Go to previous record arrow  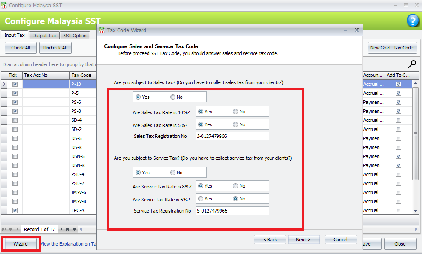(18, 229)
